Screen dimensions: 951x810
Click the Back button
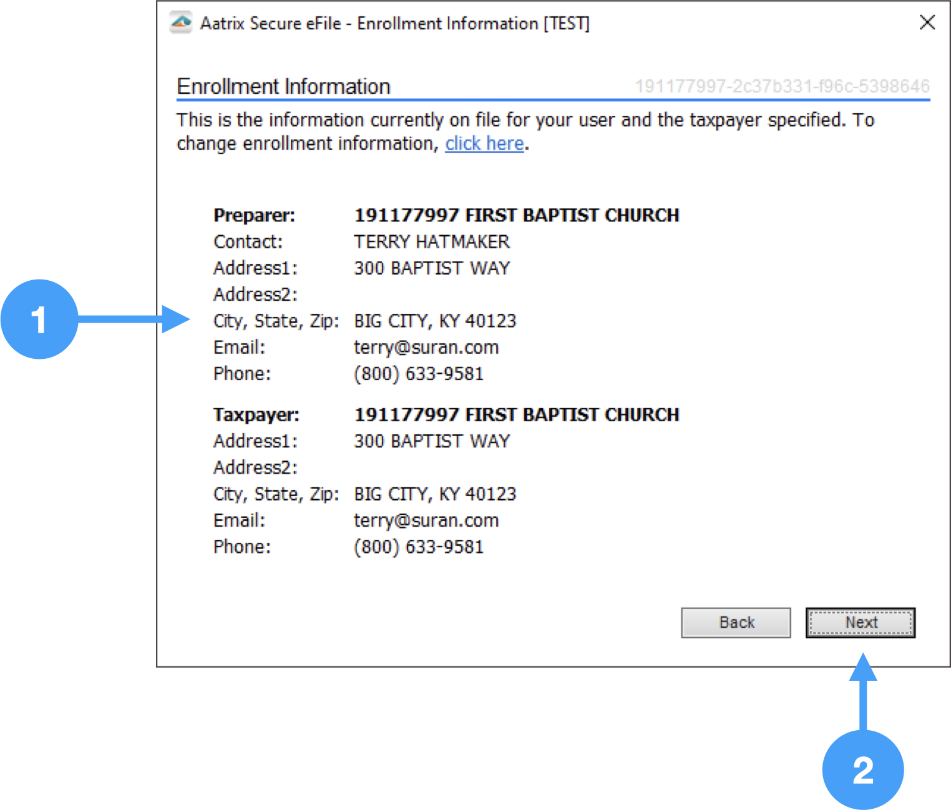(x=735, y=622)
